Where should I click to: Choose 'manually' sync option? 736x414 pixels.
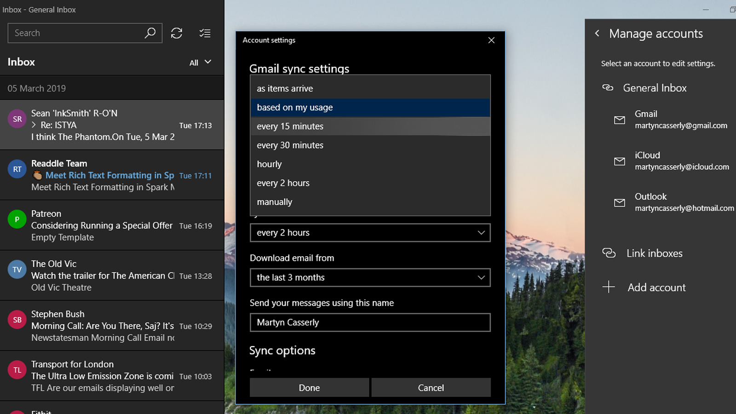click(370, 201)
